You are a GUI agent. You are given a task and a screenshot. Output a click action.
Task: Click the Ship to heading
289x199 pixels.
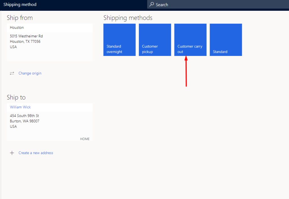click(16, 97)
